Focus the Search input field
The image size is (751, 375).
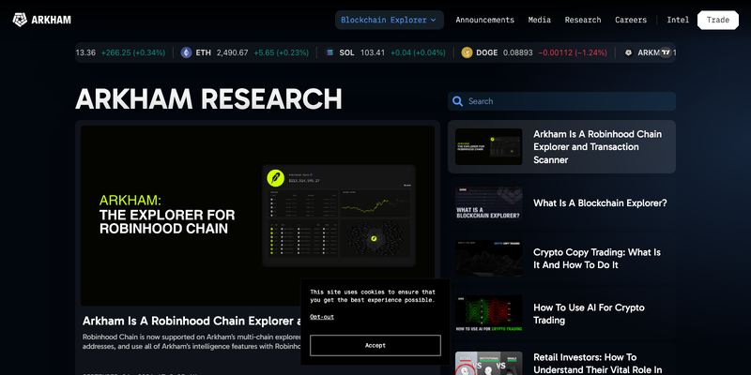tap(561, 101)
